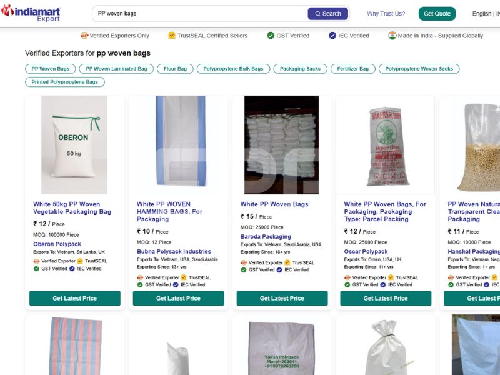Click Baroda Packaging's Verified Exporter badge icon
500x375 pixels.
(244, 263)
